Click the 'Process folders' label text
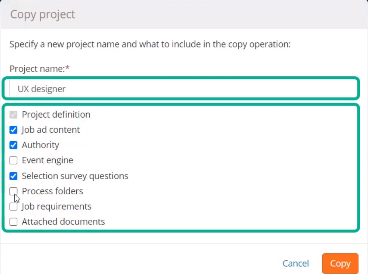The height and width of the screenshot is (274, 368). pyautogui.click(x=52, y=191)
